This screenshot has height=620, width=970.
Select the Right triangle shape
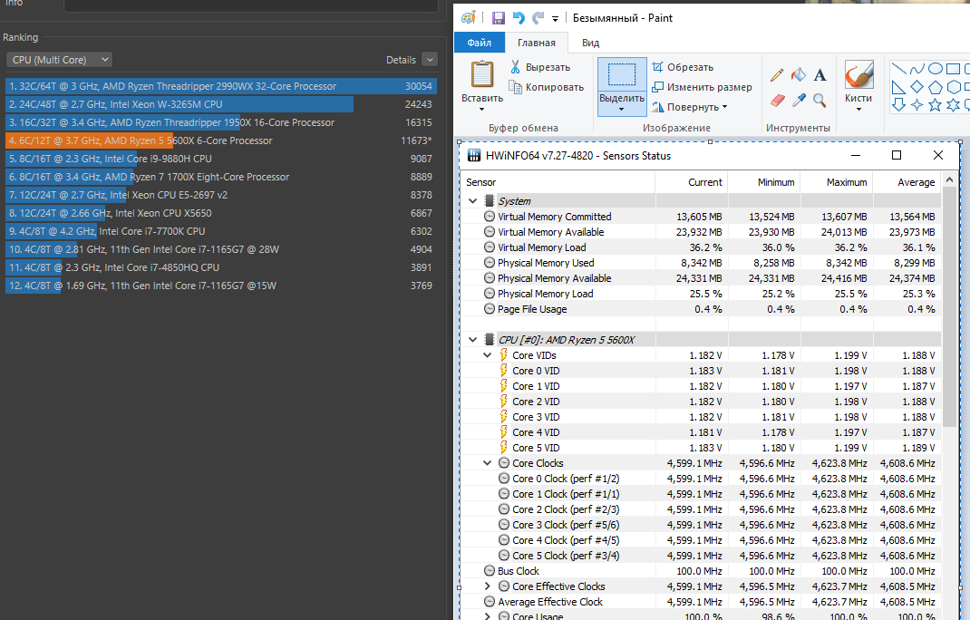coord(899,87)
